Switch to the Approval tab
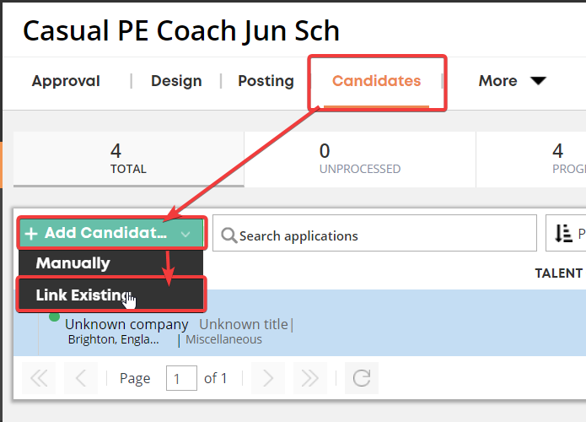Viewport: 586px width, 422px height. [66, 81]
